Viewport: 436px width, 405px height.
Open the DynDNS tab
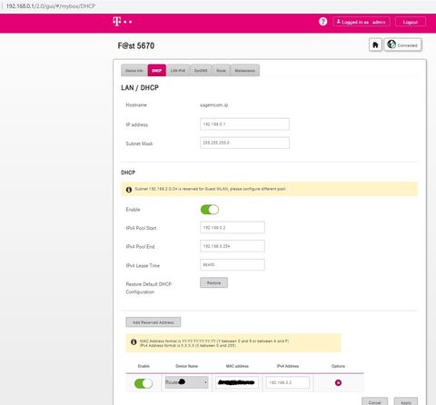click(x=201, y=71)
